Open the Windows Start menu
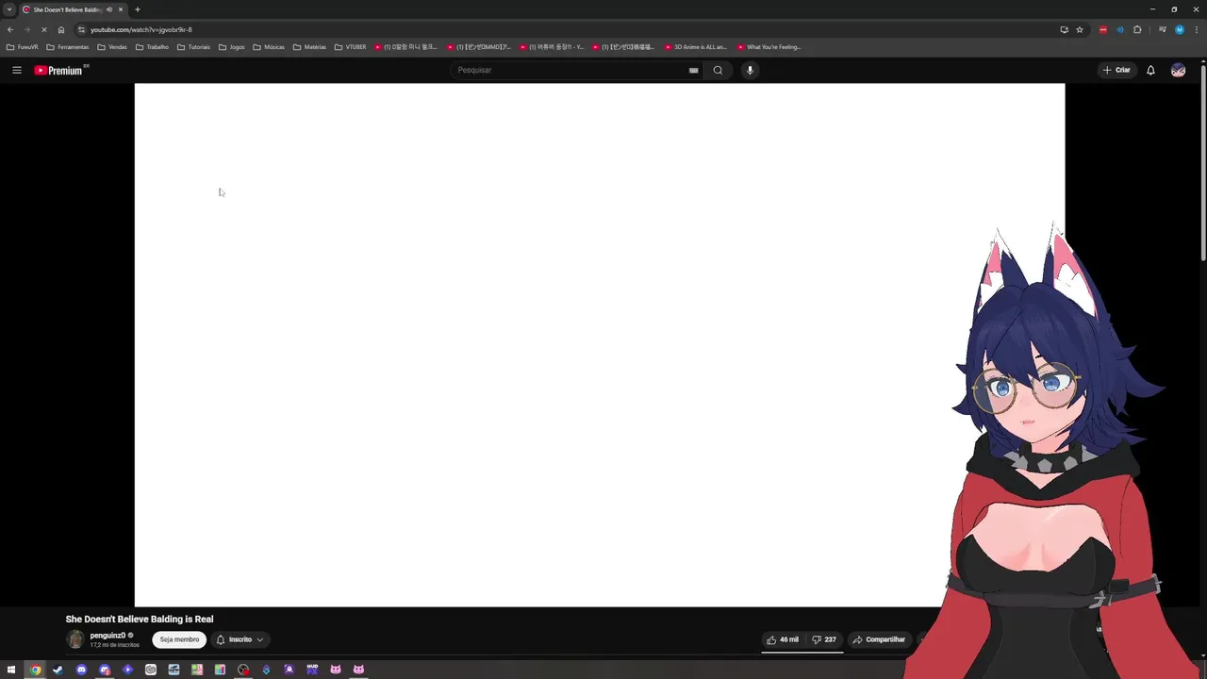1207x679 pixels. point(11,670)
